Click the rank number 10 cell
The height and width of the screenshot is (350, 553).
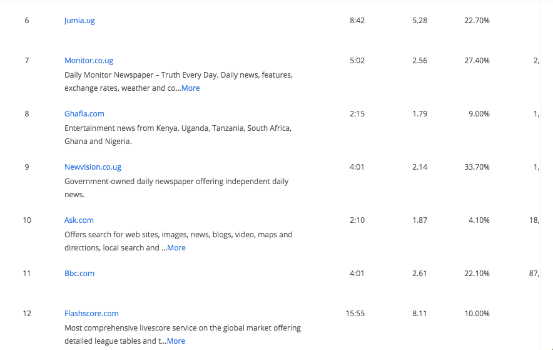pos(27,220)
